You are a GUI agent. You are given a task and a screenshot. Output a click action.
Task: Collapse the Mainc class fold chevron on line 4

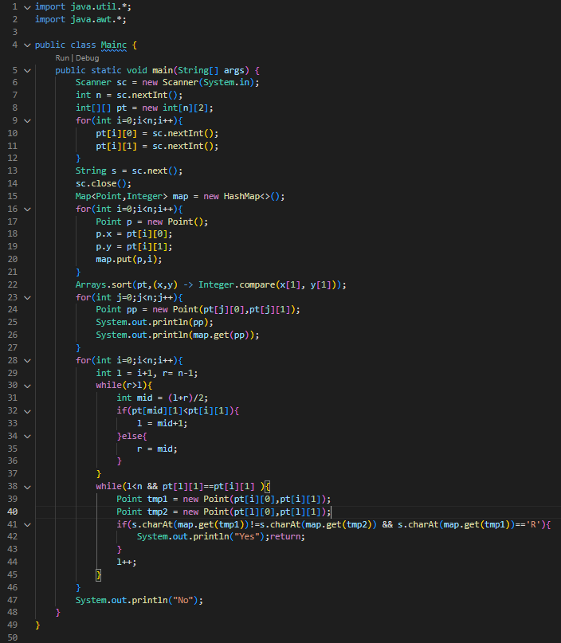click(27, 45)
